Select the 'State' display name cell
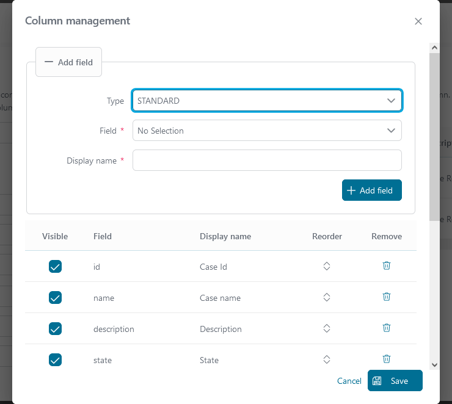452x404 pixels. click(x=209, y=360)
